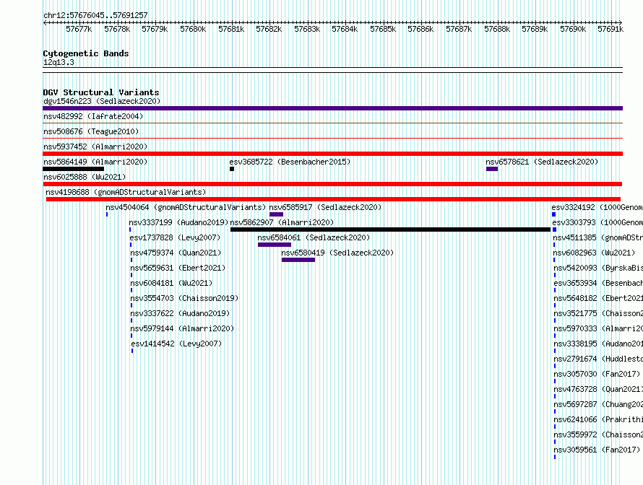This screenshot has width=643, height=485.
Task: Open nsv2791674 variant label
Action: tap(598, 359)
